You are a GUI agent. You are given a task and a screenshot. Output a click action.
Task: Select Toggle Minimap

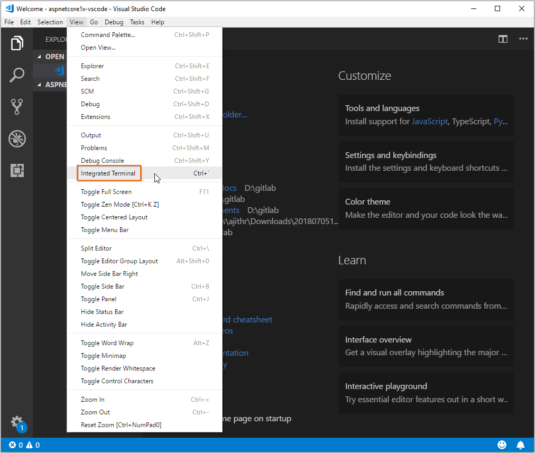point(145,355)
